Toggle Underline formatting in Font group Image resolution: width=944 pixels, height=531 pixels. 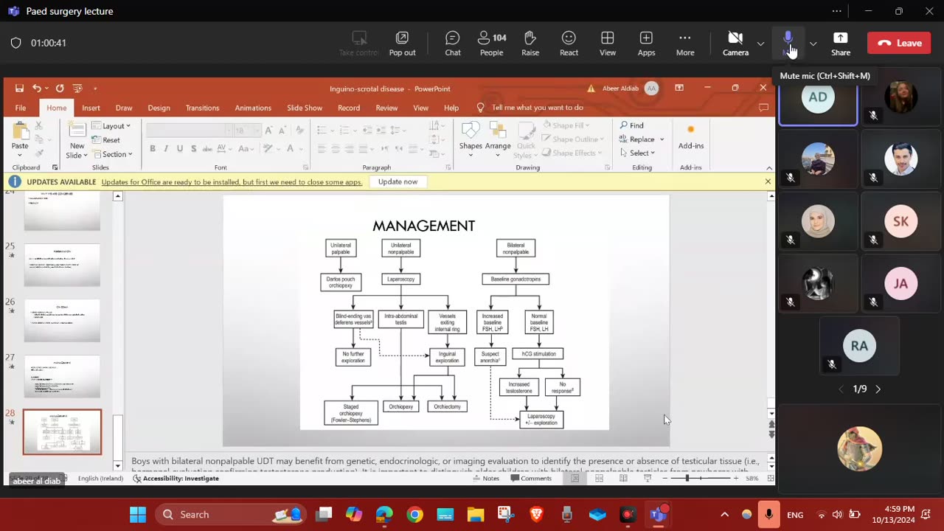click(180, 148)
